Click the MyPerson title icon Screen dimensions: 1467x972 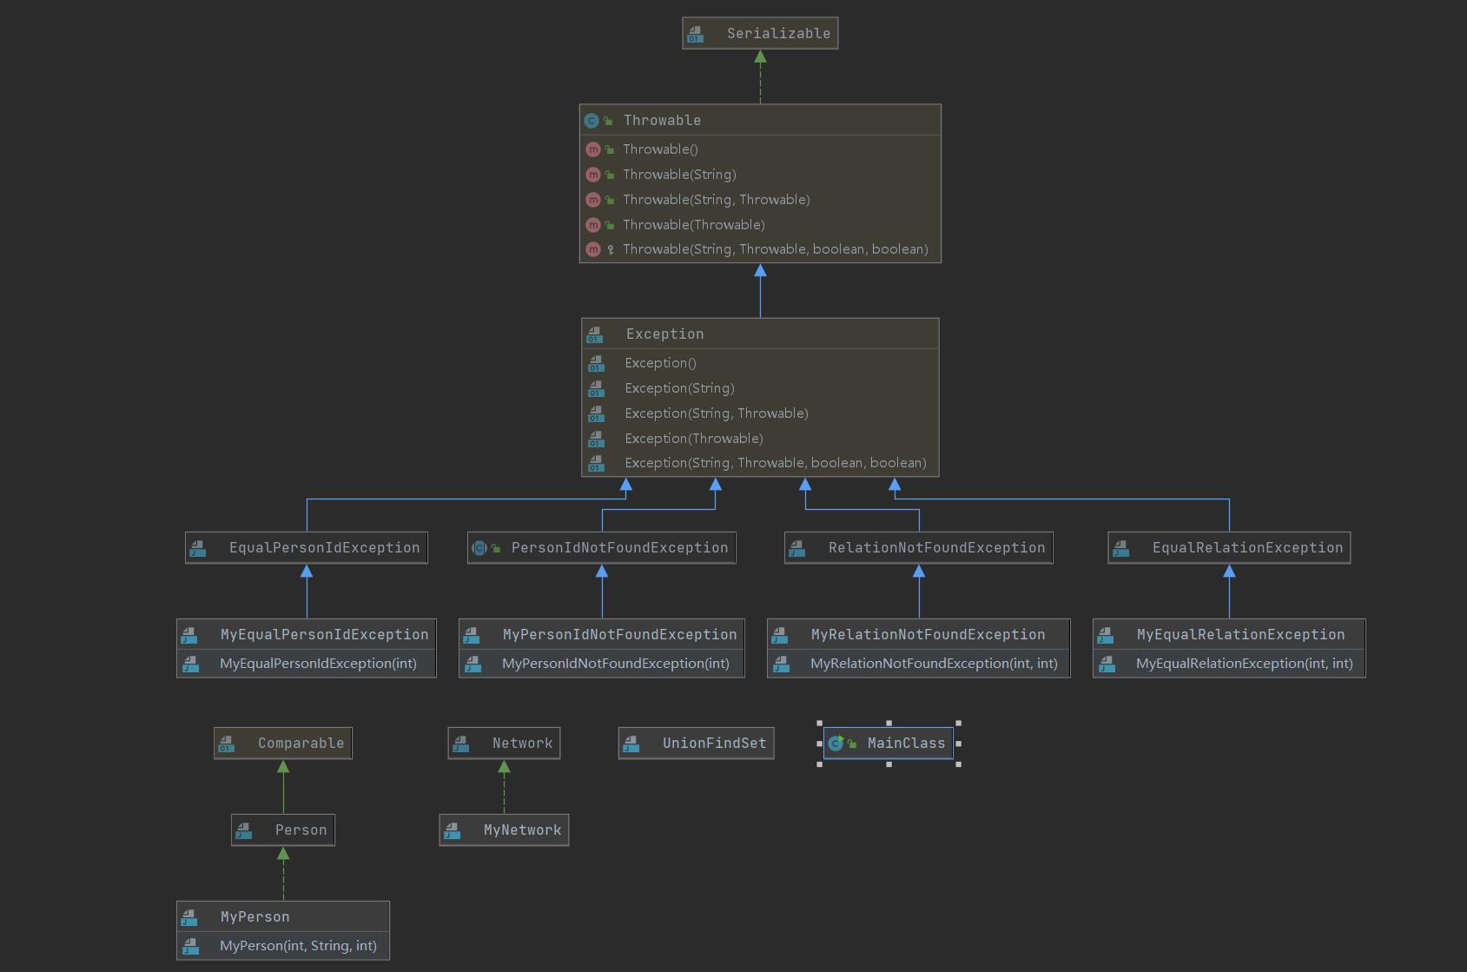tap(189, 917)
